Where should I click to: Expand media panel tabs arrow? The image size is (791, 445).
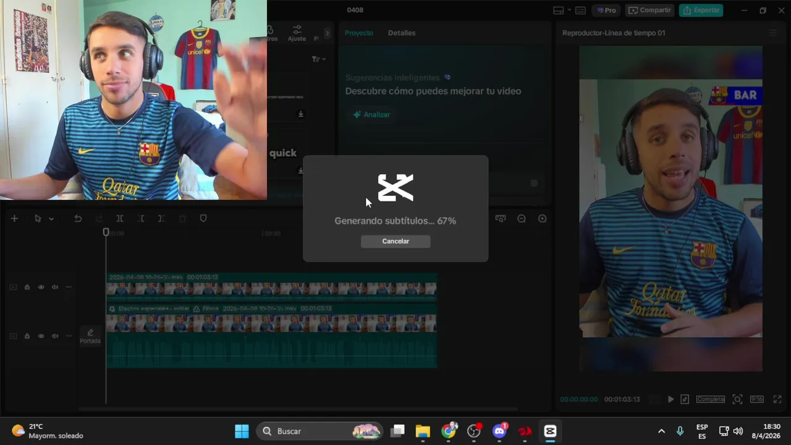pos(328,33)
